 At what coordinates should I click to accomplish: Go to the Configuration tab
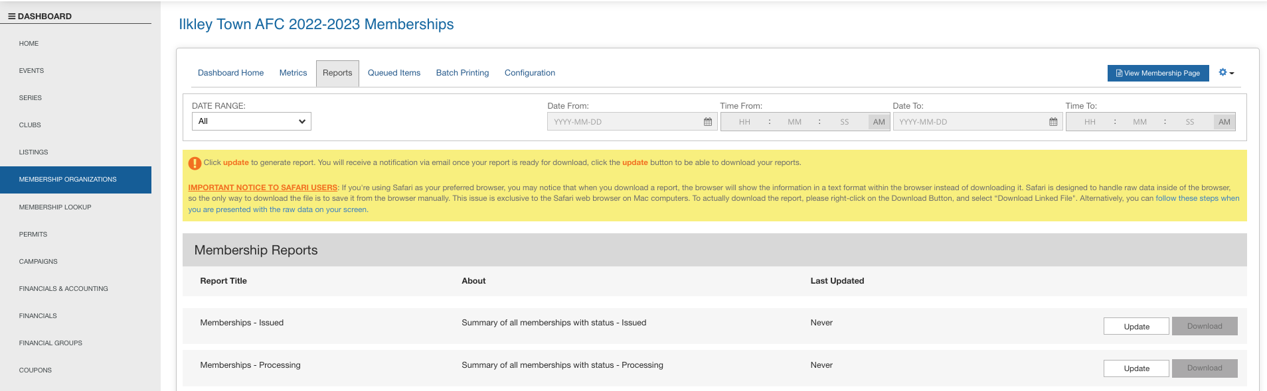[529, 73]
